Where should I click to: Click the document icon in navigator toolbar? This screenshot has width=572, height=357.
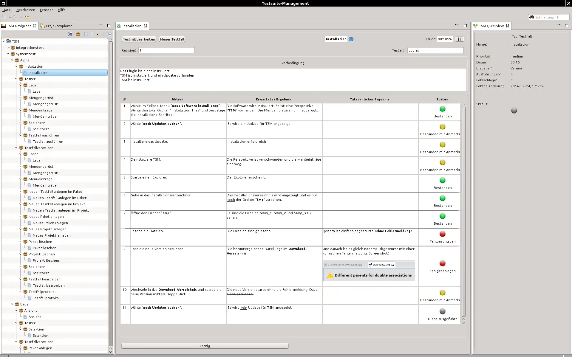tap(86, 34)
